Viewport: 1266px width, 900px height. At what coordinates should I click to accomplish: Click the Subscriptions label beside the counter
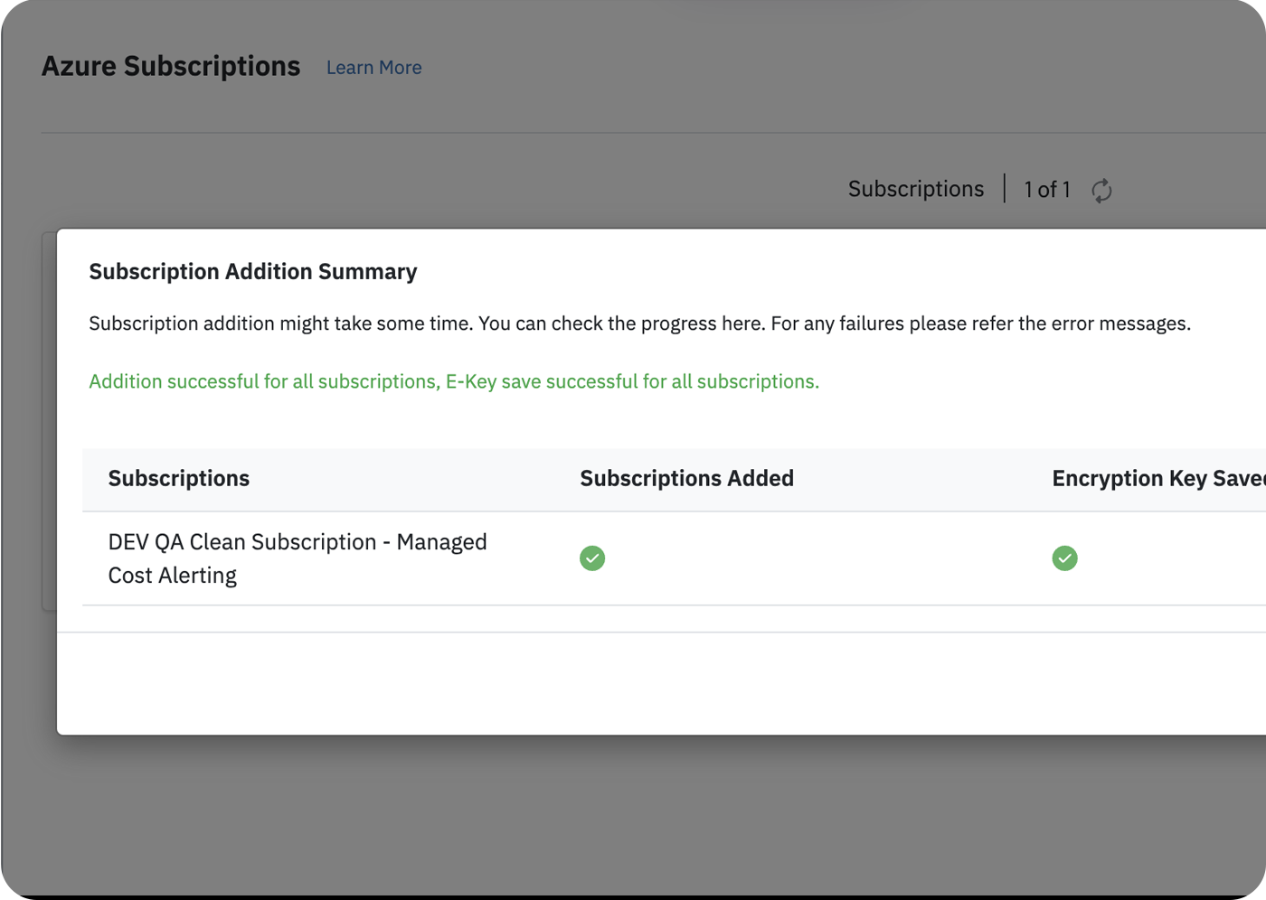pyautogui.click(x=915, y=189)
